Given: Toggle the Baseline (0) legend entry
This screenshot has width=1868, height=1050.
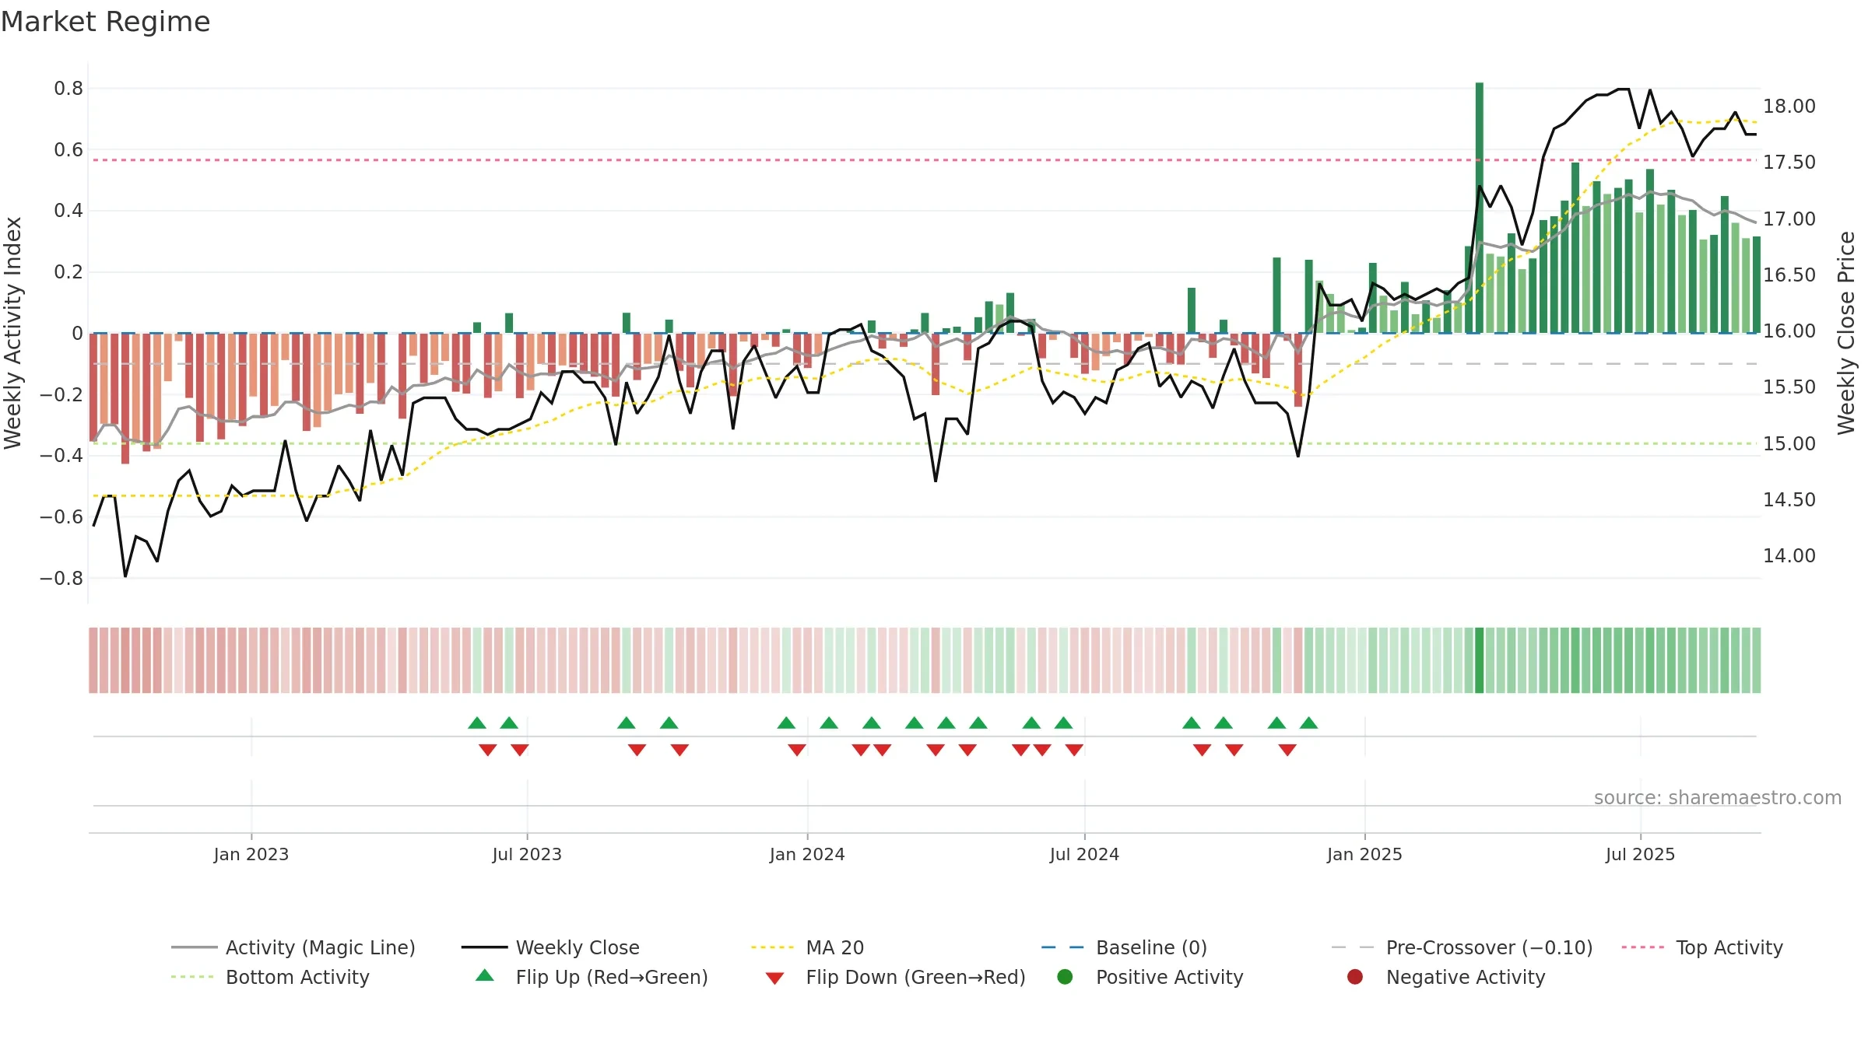Looking at the screenshot, I should (1124, 947).
